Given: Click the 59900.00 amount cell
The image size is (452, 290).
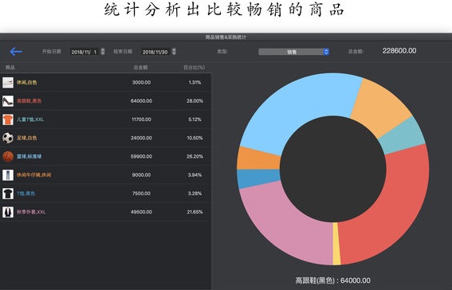Looking at the screenshot, I should [x=141, y=156].
